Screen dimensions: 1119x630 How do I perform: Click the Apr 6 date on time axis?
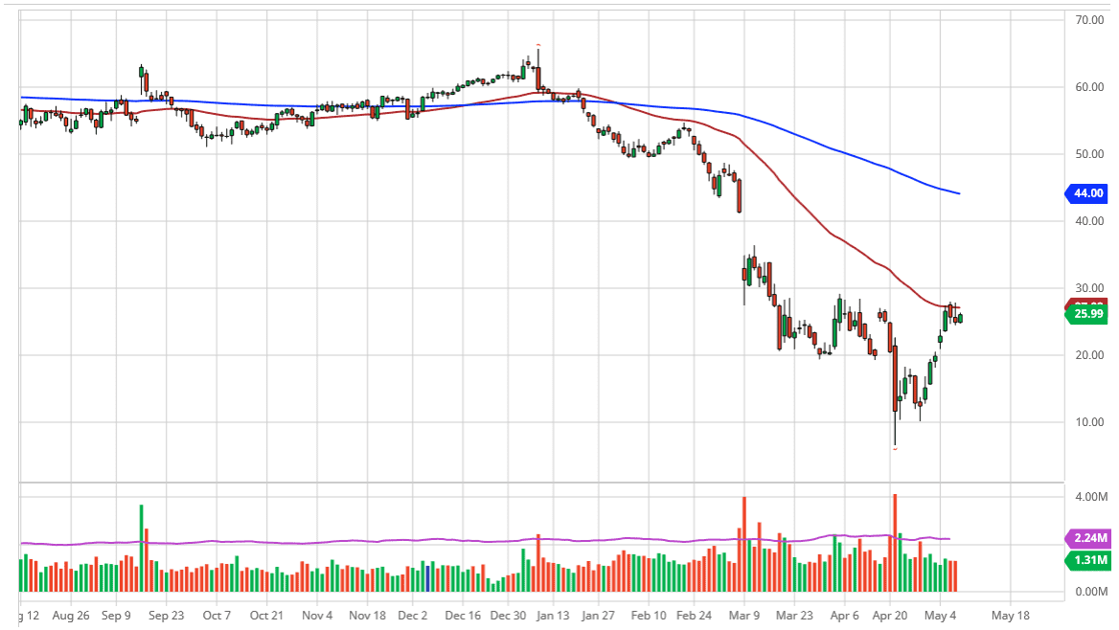(845, 616)
